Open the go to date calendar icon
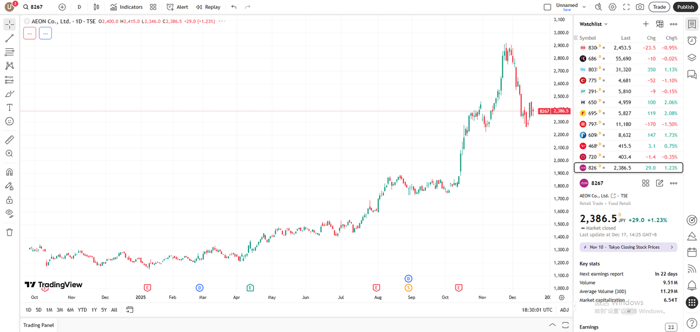 pyautogui.click(x=129, y=310)
